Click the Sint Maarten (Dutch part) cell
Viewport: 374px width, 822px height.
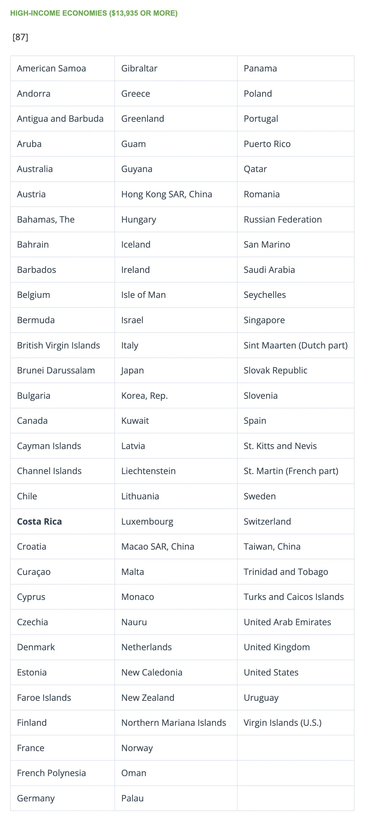[296, 345]
